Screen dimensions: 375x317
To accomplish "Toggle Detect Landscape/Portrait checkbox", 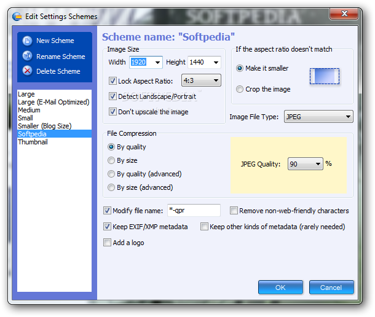I will pyautogui.click(x=112, y=96).
